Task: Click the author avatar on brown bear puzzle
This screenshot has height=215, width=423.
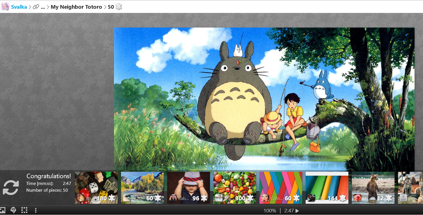Action: point(357,198)
